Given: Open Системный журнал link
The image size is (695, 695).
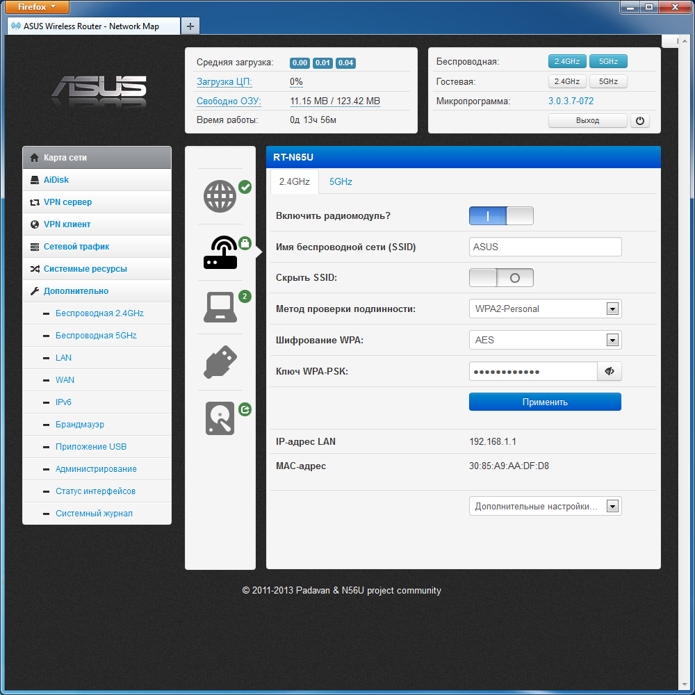Looking at the screenshot, I should click(94, 514).
